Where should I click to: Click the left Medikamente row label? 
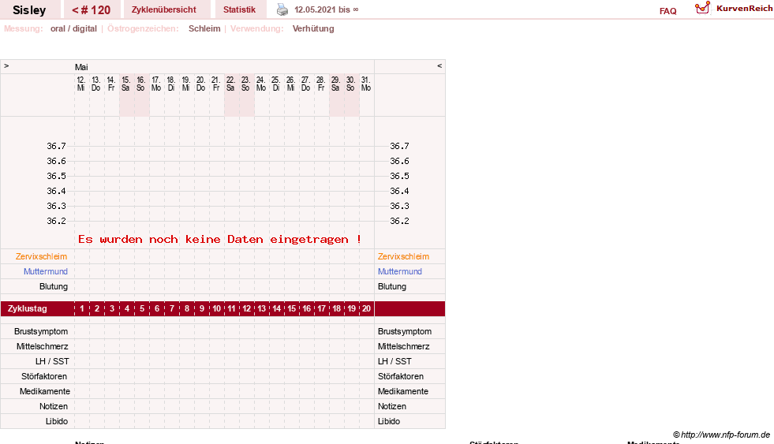tap(45, 391)
